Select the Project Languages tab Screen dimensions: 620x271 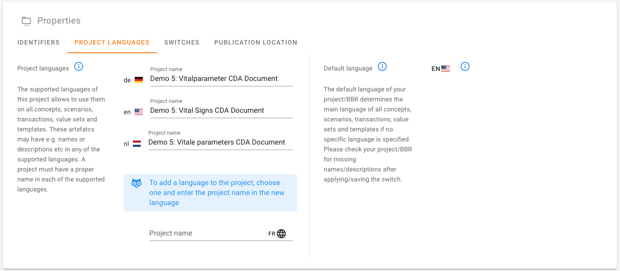pos(112,42)
